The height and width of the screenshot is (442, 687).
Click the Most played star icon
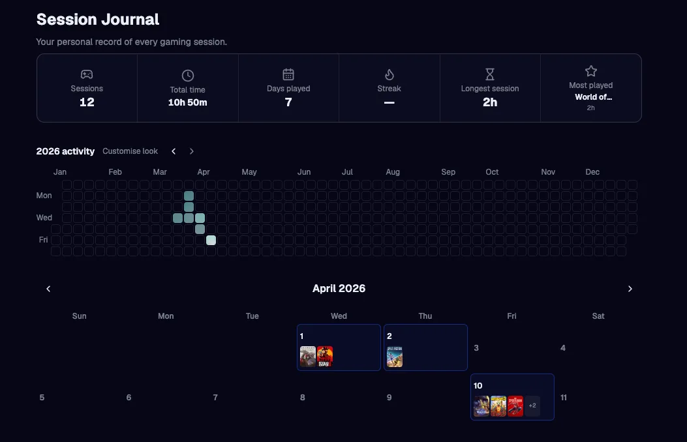(x=590, y=71)
